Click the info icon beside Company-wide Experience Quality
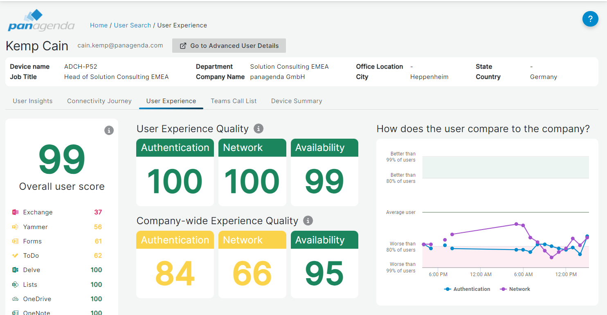This screenshot has width=607, height=315. coord(308,220)
